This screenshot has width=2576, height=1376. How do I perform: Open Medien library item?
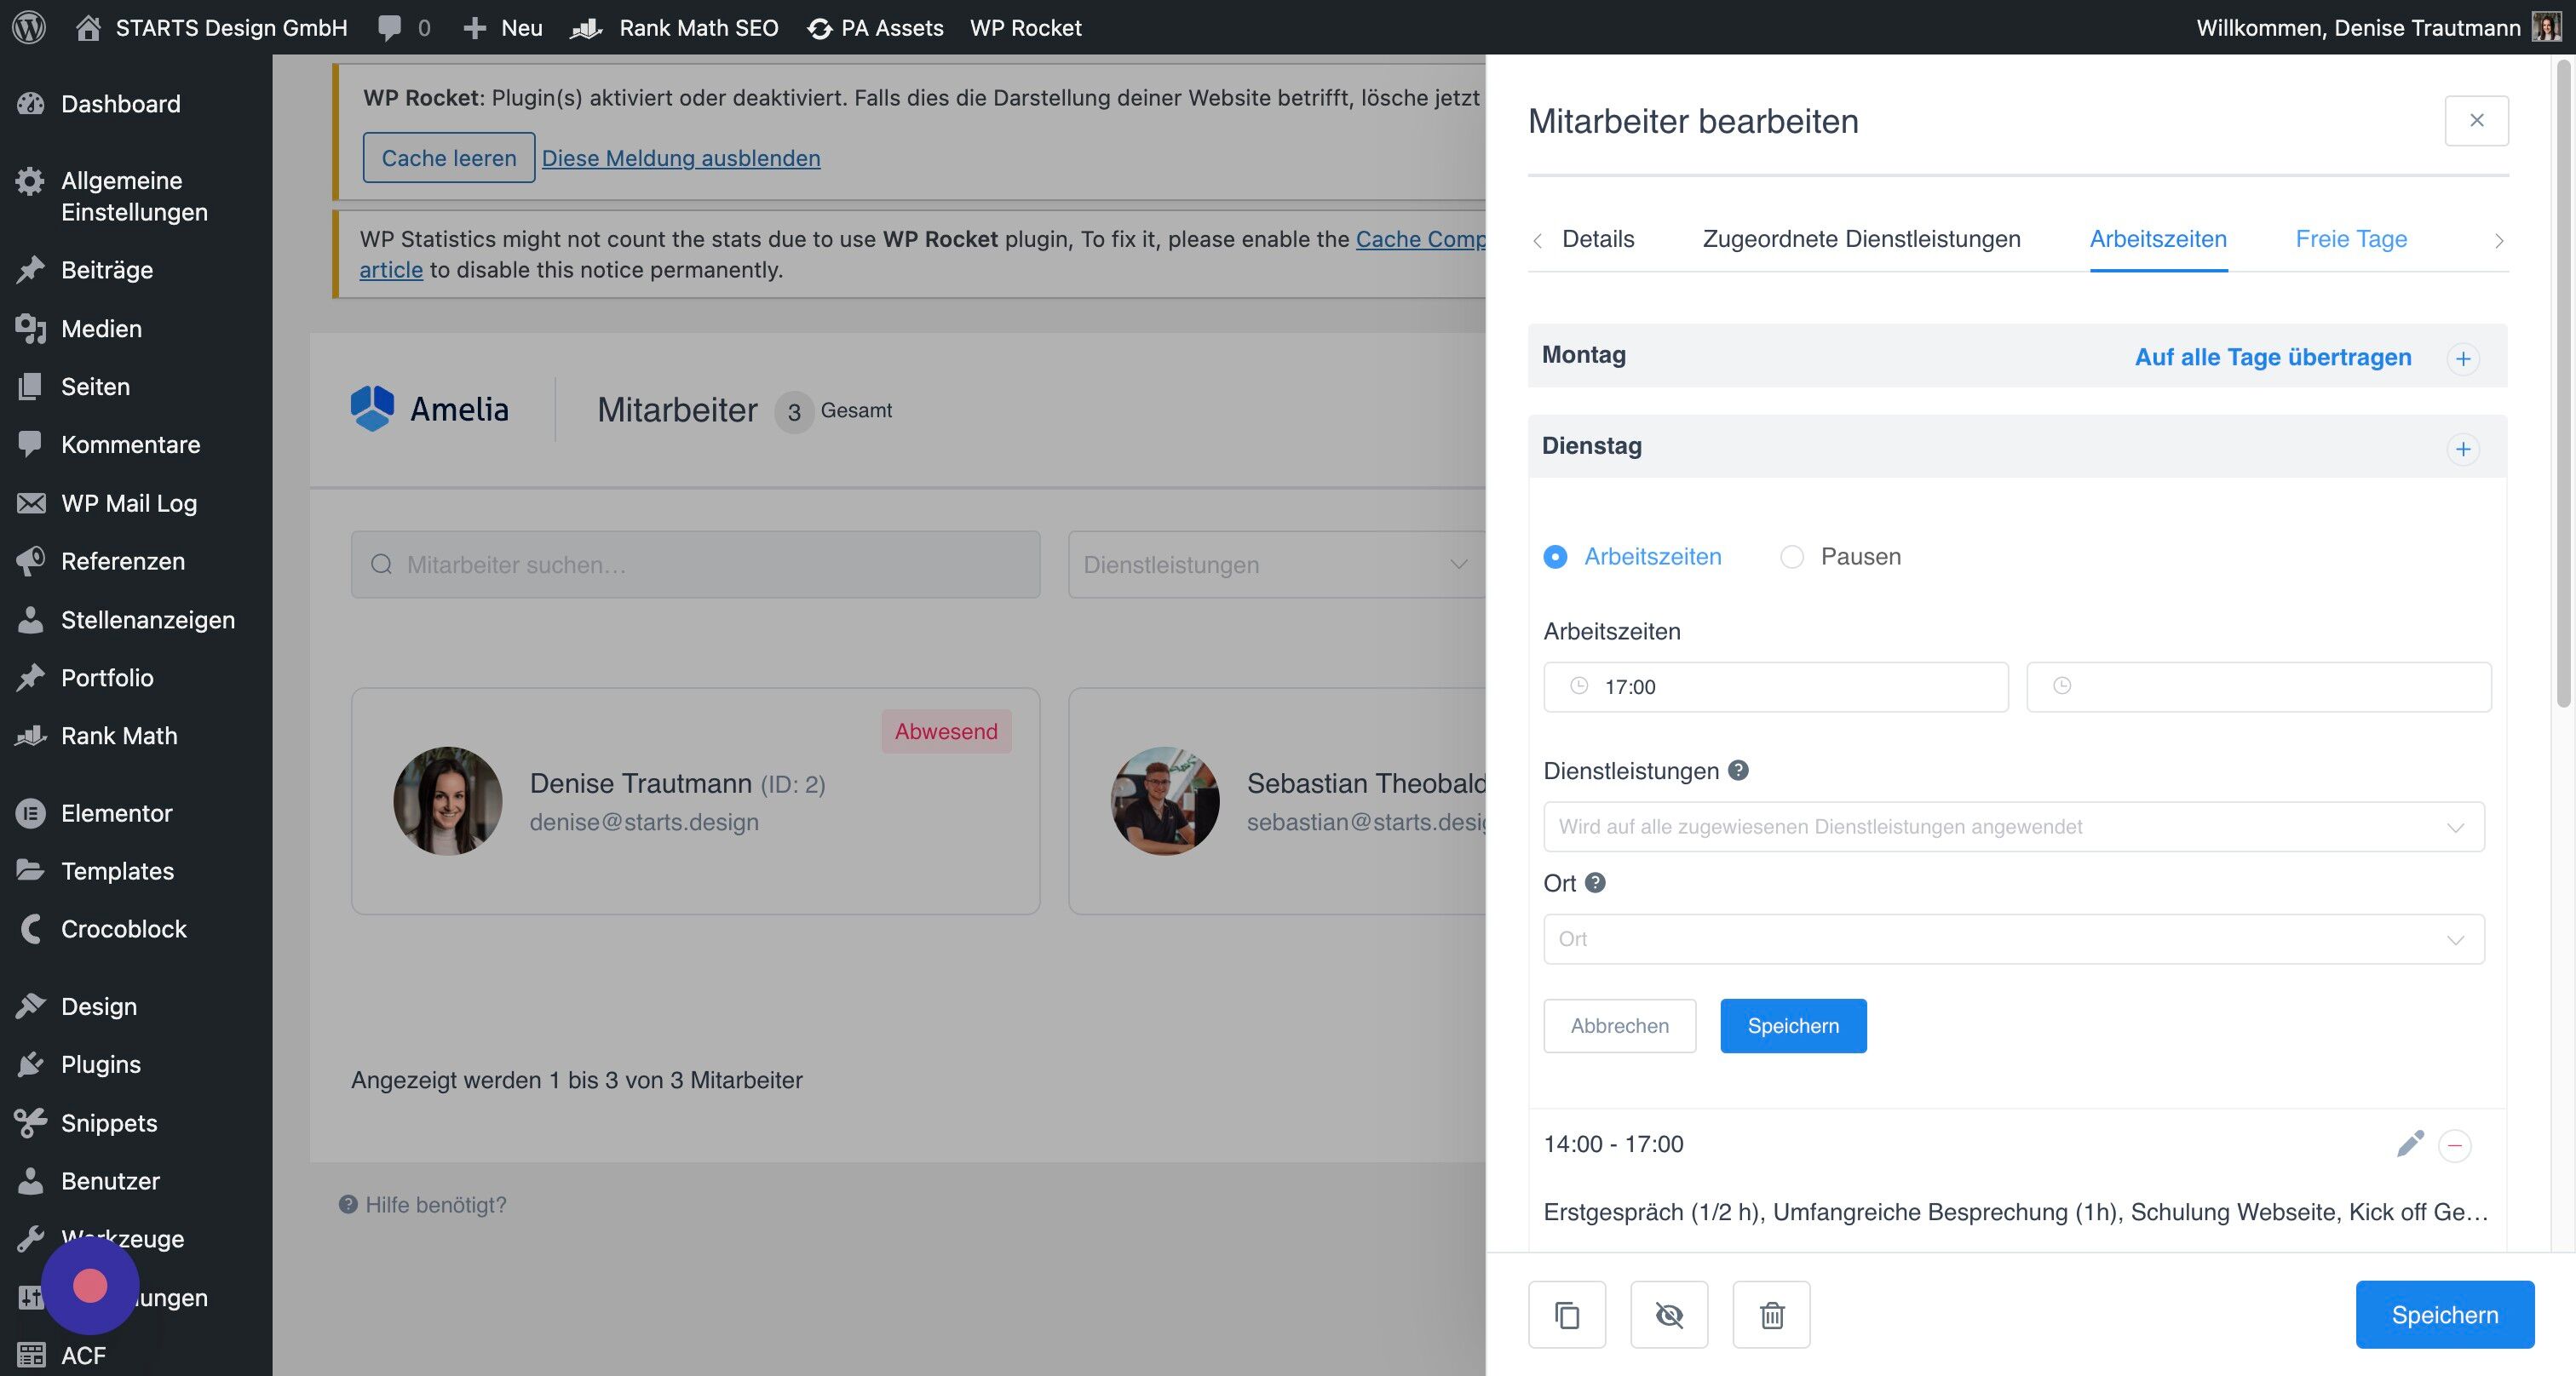pos(101,328)
